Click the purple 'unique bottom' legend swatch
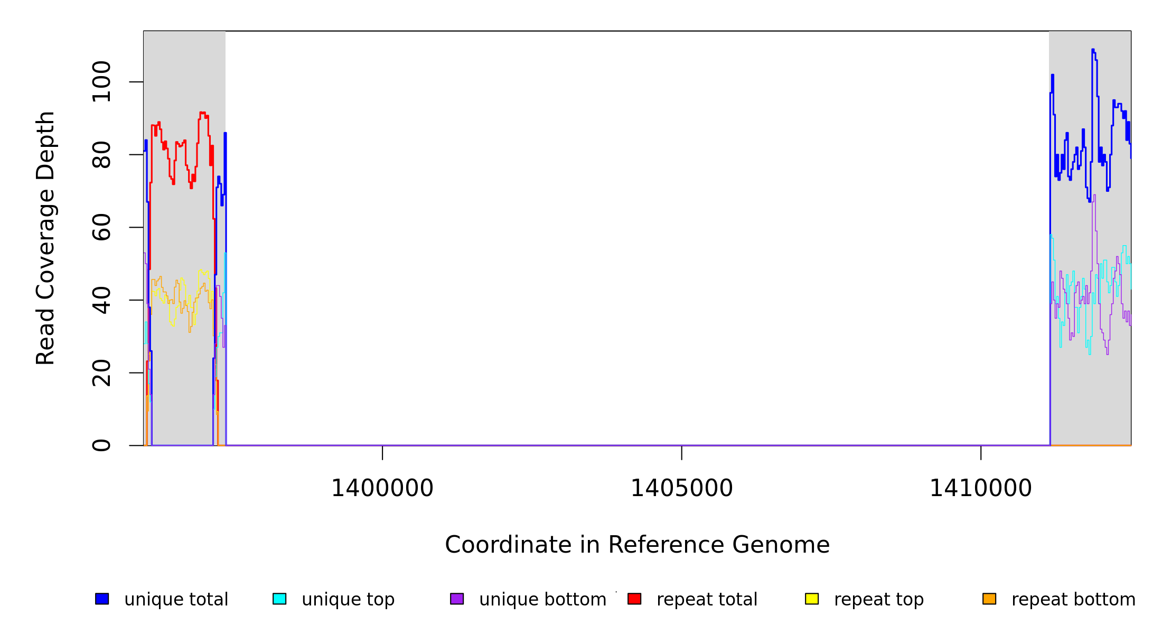Viewport: 1162px width, 634px height. (457, 599)
